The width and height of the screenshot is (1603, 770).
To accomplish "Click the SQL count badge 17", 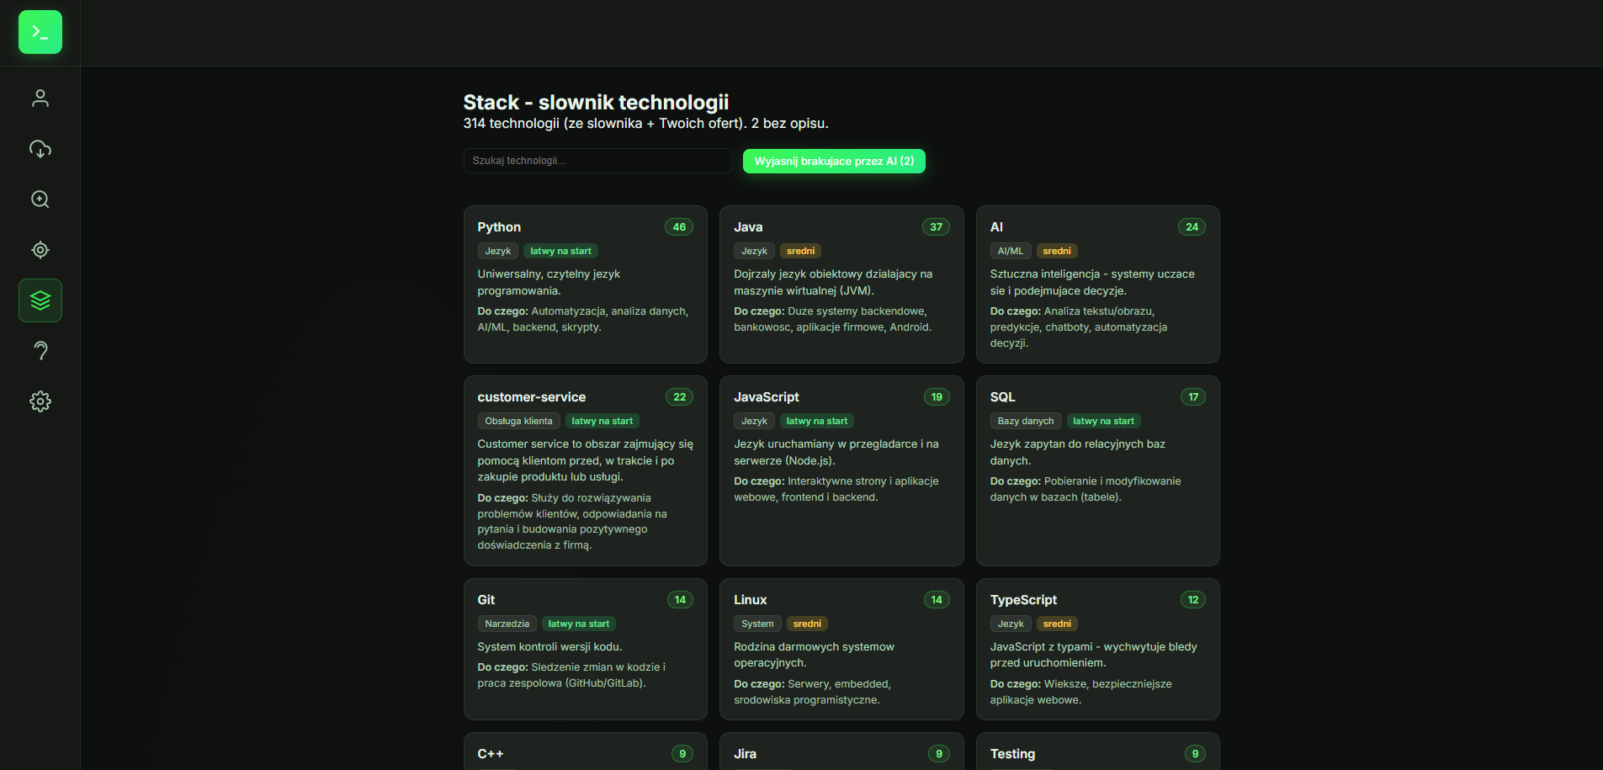I will coord(1193,397).
